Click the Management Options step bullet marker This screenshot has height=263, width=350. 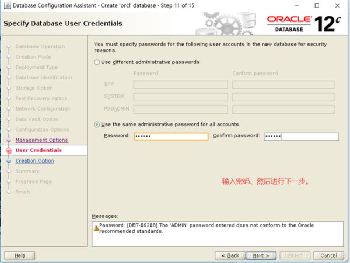[x=9, y=140]
